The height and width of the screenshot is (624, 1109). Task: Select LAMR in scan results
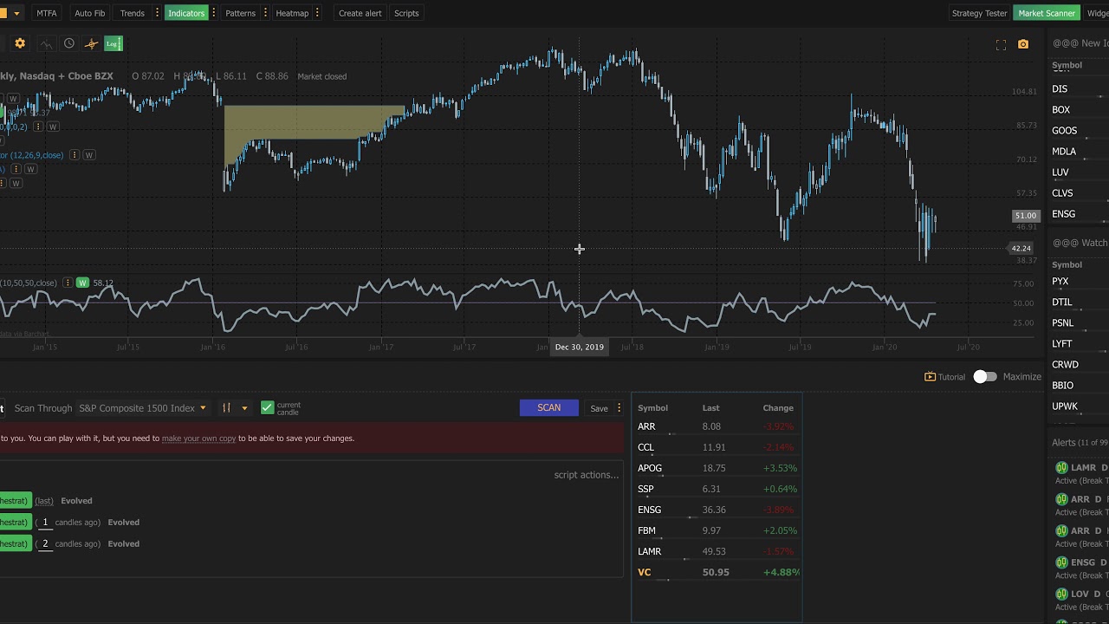(x=717, y=551)
